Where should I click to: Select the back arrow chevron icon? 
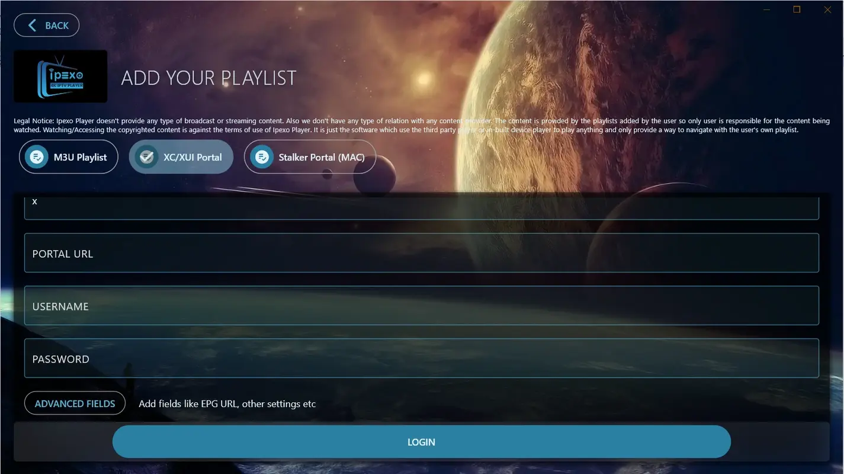(31, 25)
